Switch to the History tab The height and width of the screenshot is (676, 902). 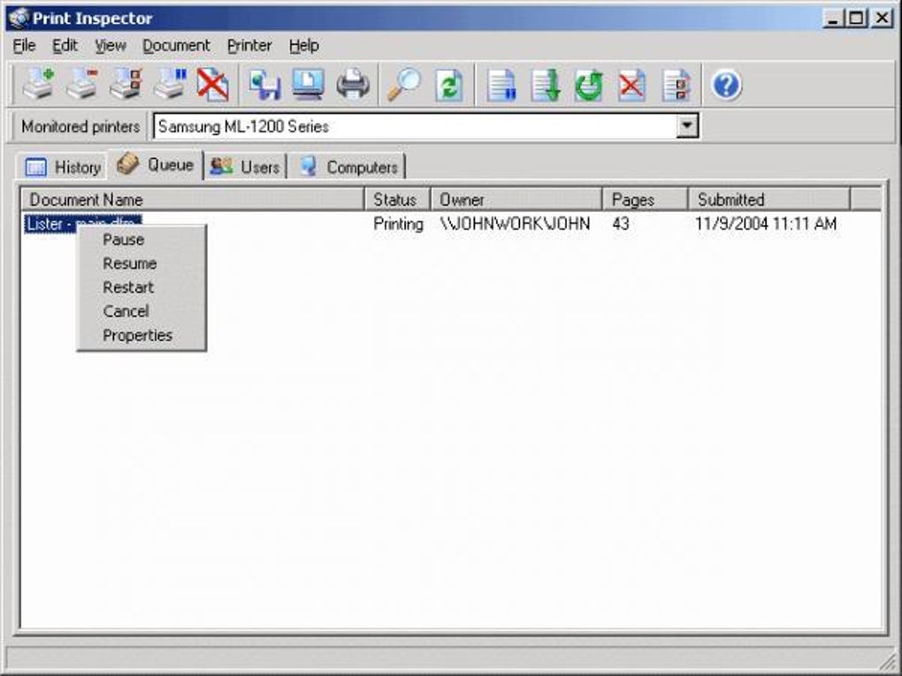63,167
